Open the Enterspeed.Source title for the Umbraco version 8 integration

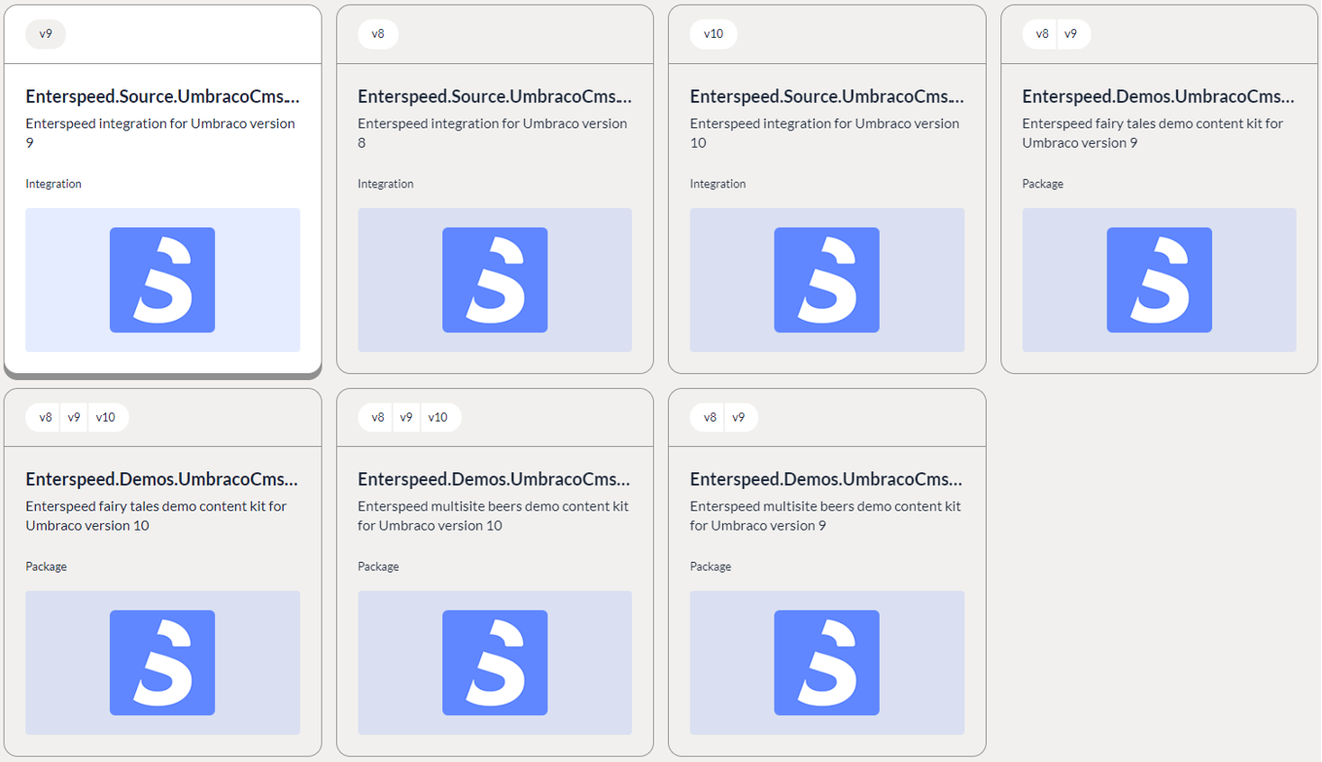click(495, 96)
